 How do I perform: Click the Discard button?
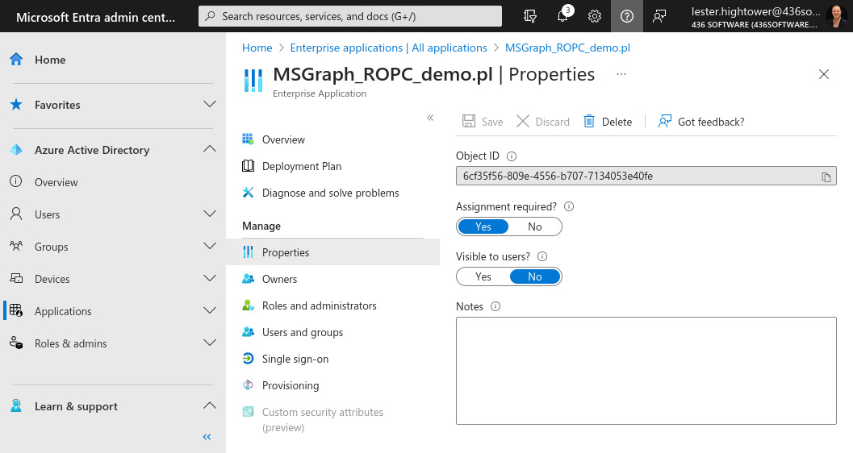pyautogui.click(x=543, y=122)
